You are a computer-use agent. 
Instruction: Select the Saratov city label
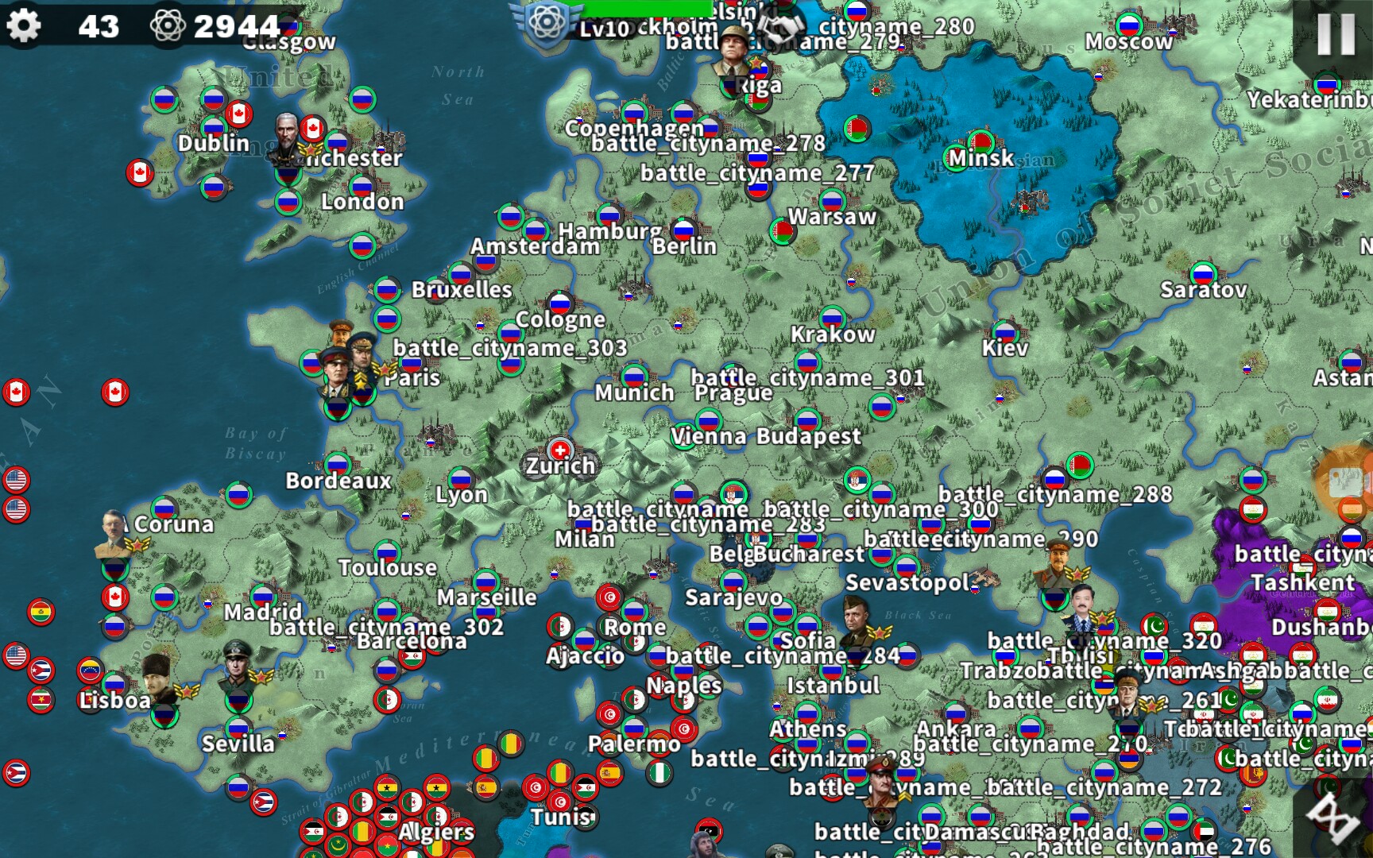(1204, 290)
